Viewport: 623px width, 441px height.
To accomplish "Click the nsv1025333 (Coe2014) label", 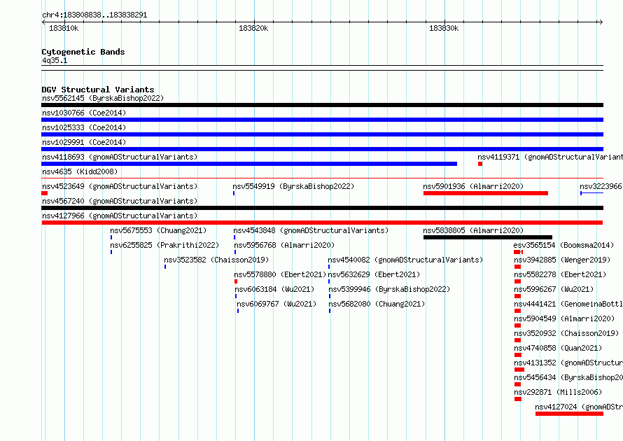I will (84, 127).
